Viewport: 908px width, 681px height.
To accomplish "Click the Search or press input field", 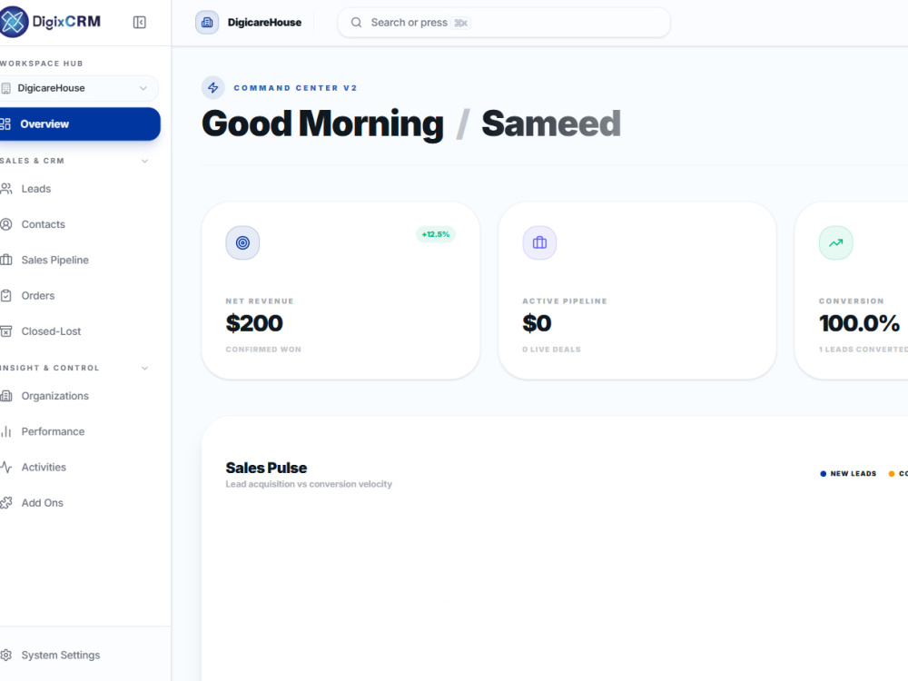I will tap(504, 23).
